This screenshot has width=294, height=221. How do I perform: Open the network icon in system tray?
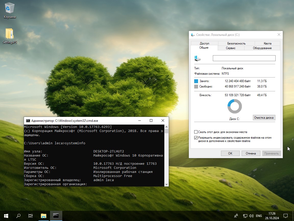click(245, 216)
